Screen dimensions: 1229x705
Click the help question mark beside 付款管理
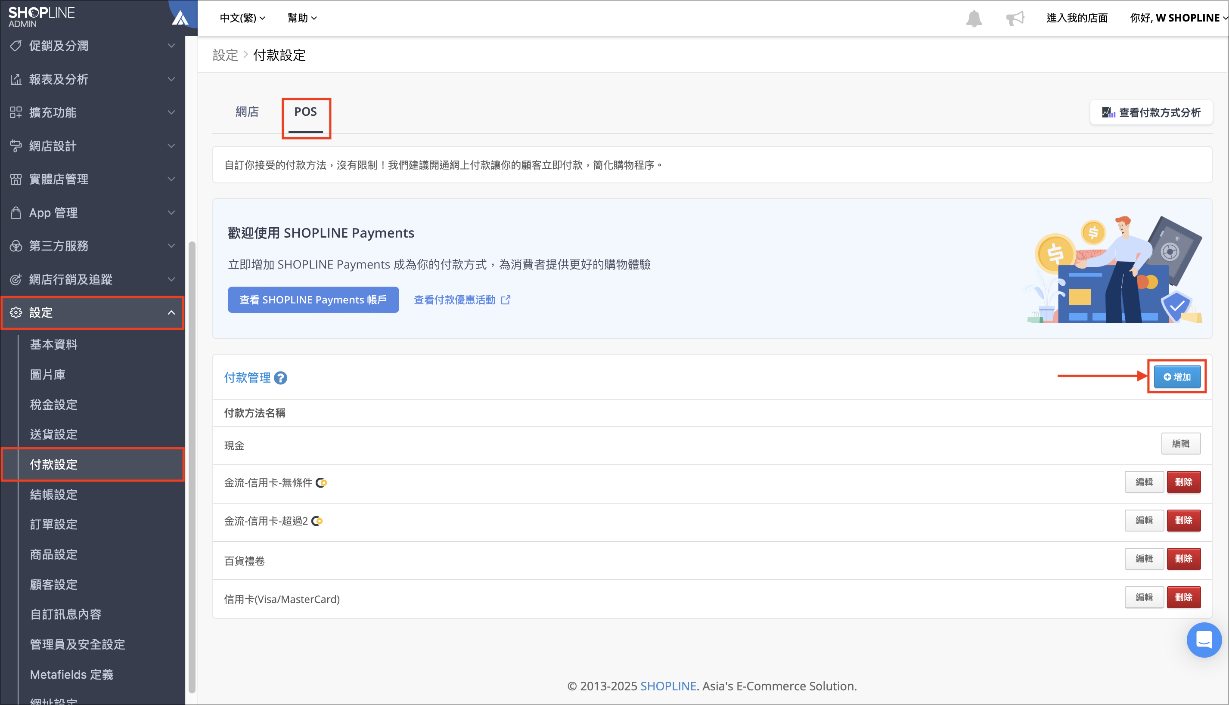tap(280, 378)
